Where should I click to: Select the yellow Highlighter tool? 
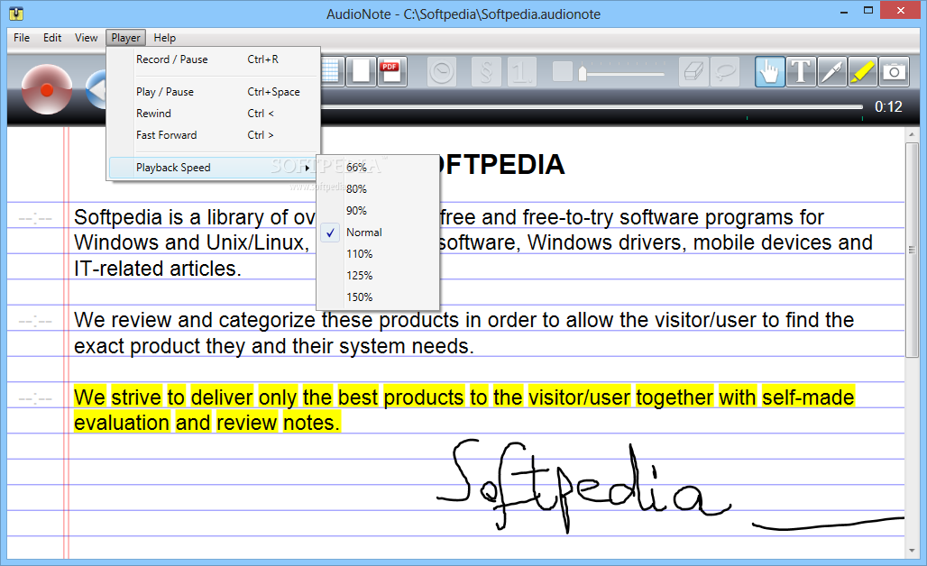863,72
